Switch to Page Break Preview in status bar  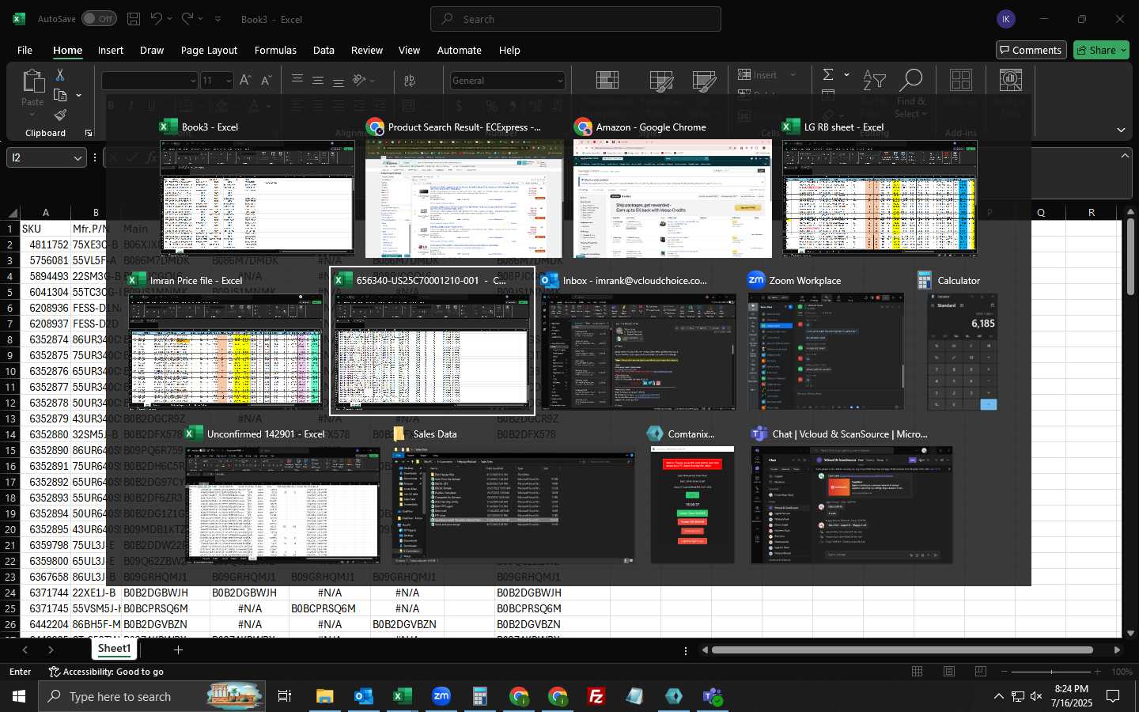[x=981, y=672]
